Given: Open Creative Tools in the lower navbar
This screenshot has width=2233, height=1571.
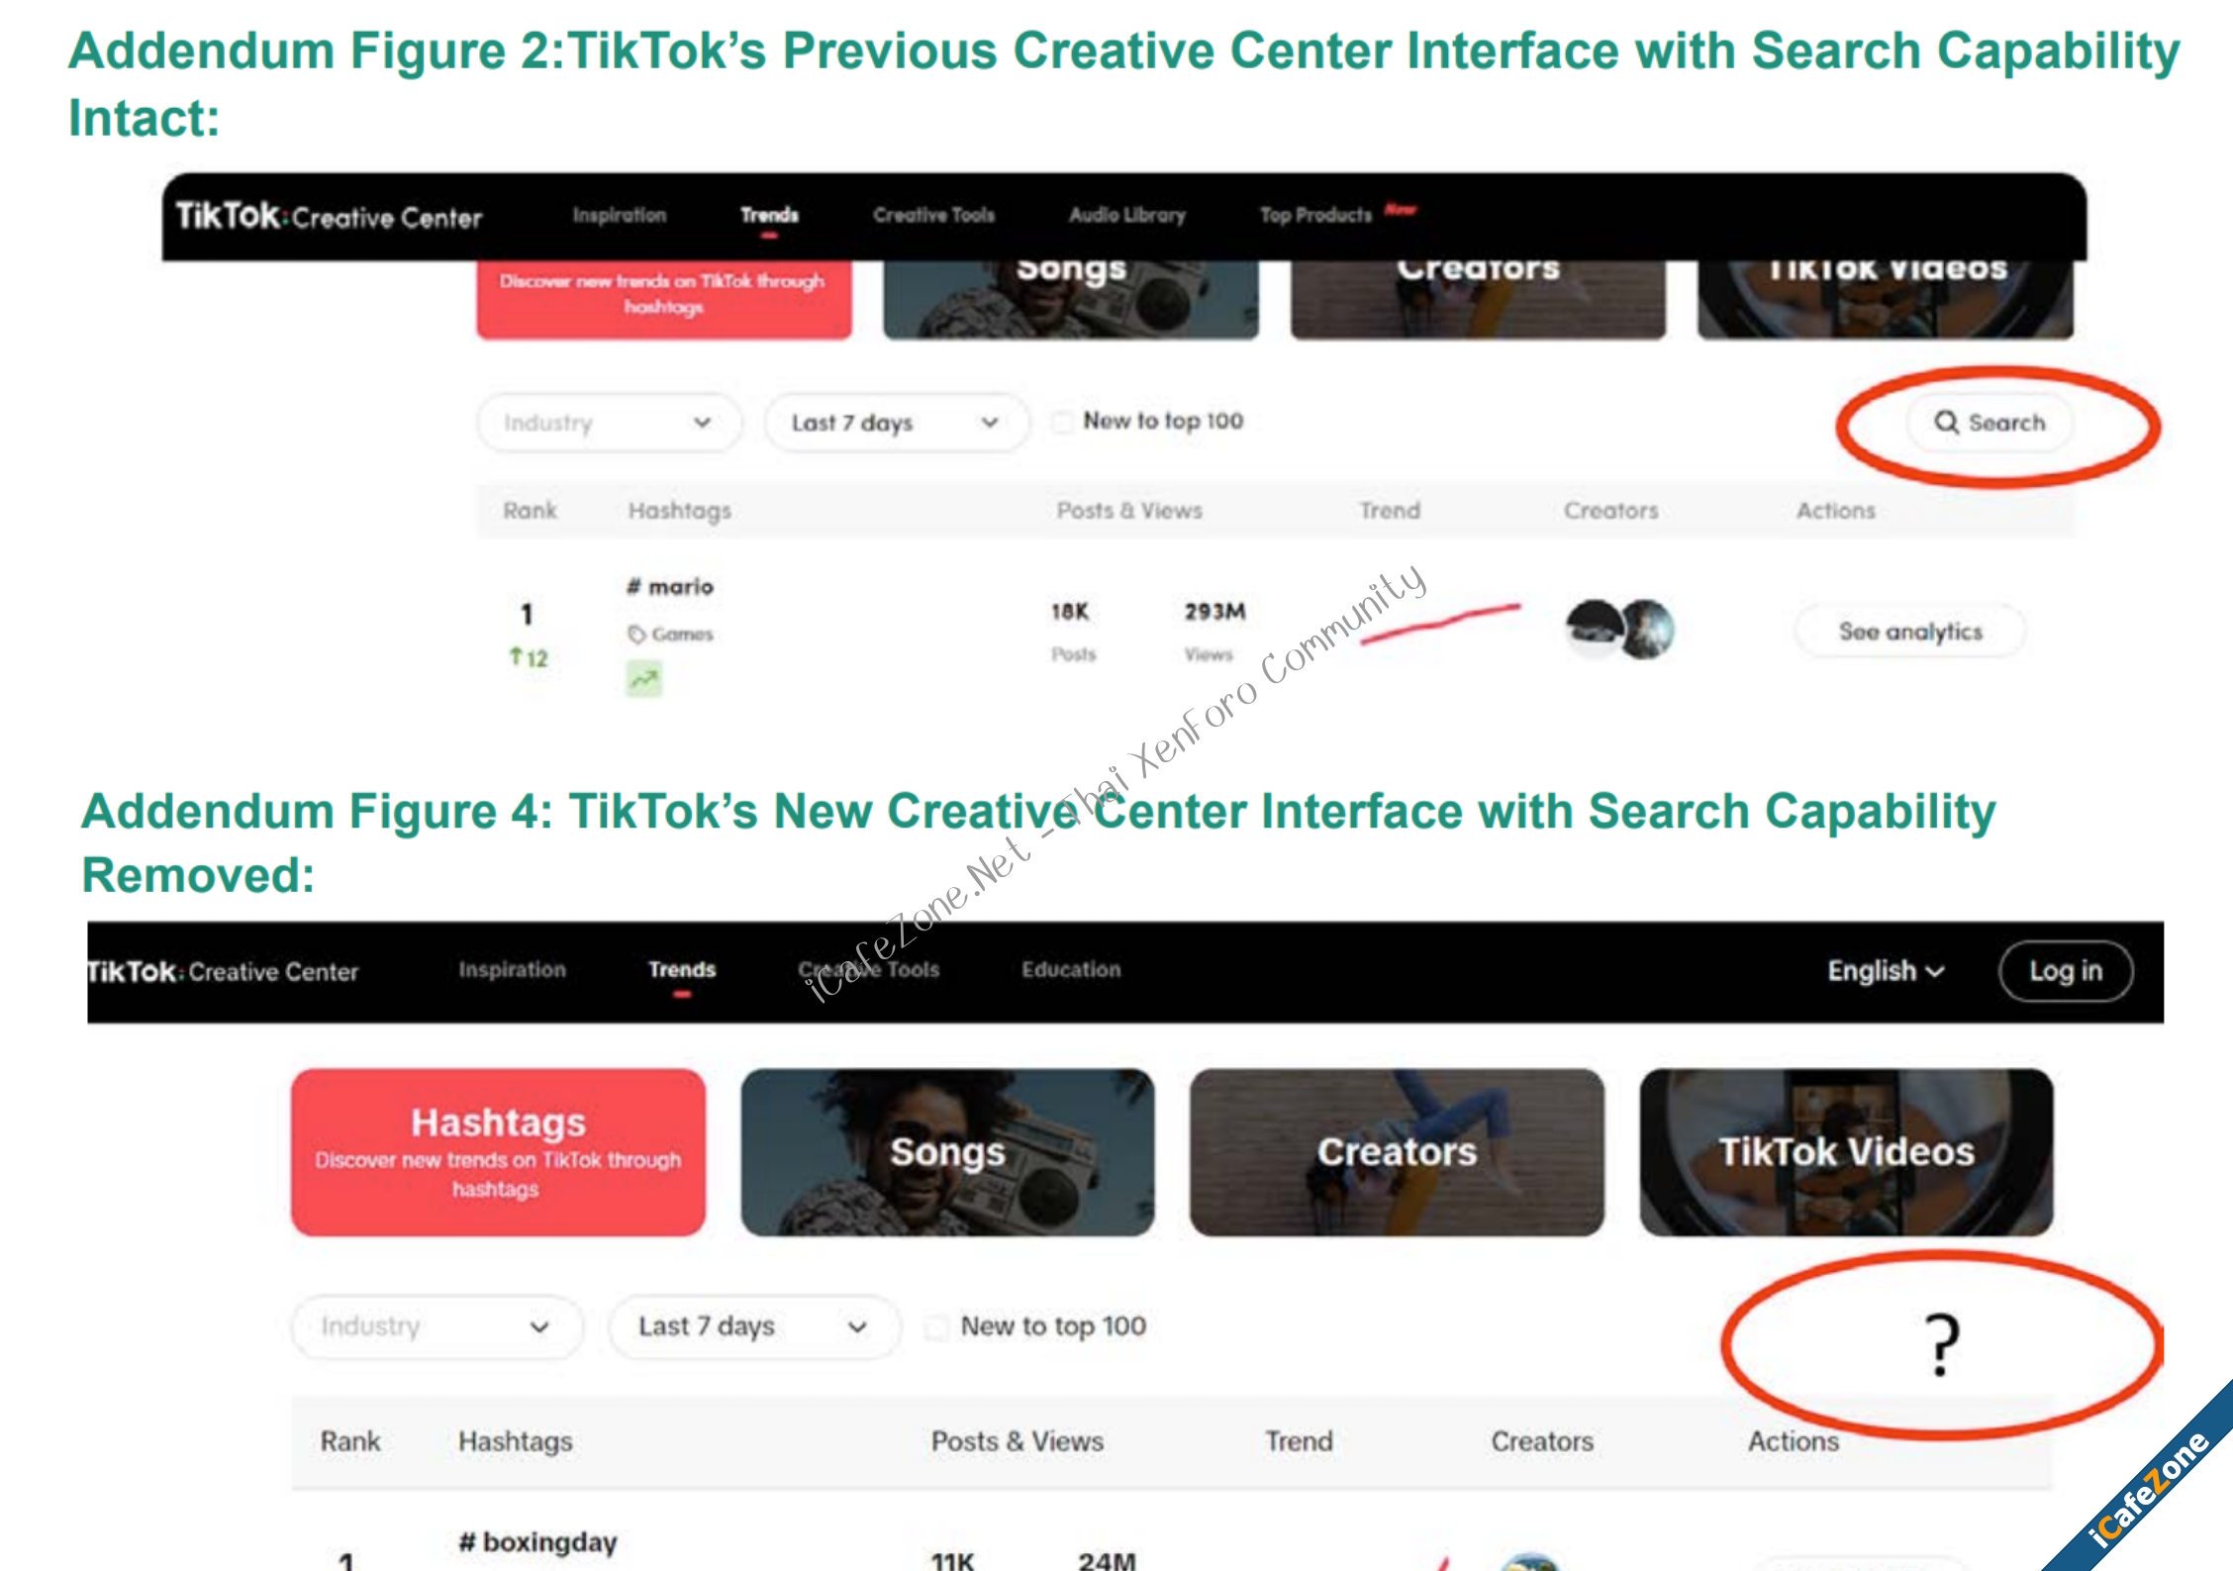Looking at the screenshot, I should pos(868,970).
